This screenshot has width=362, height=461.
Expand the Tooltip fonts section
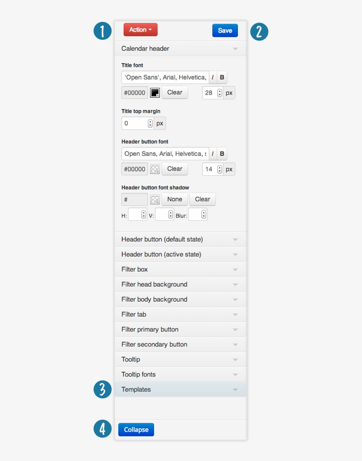(x=181, y=374)
